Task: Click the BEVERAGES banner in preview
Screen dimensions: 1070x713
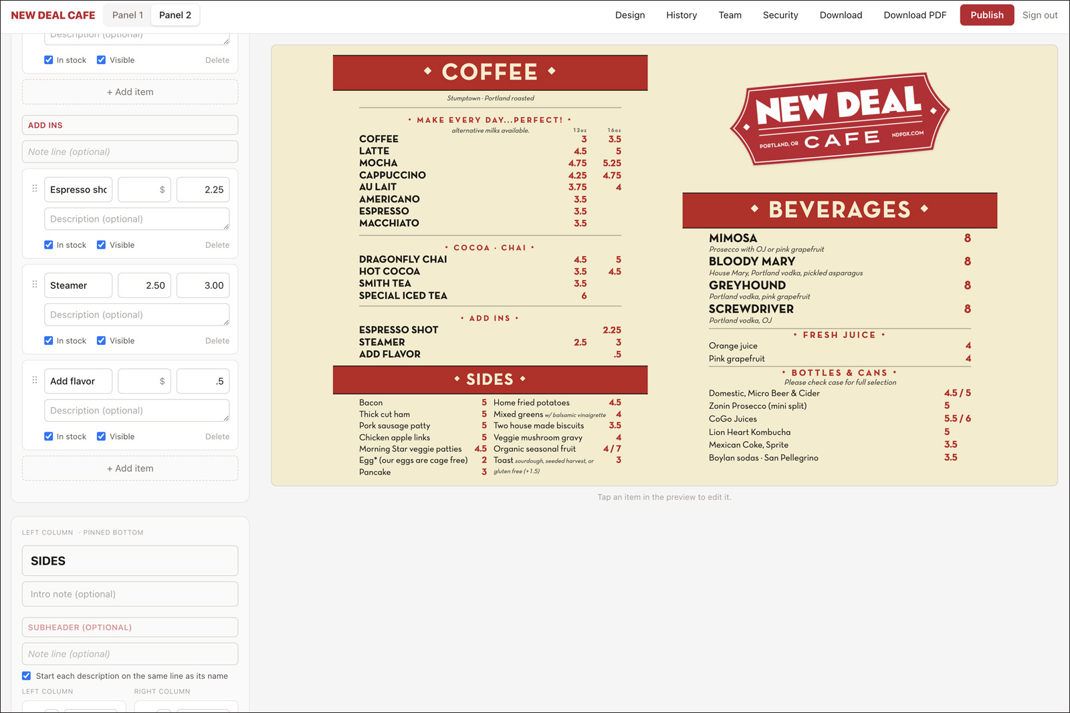Action: (x=839, y=210)
